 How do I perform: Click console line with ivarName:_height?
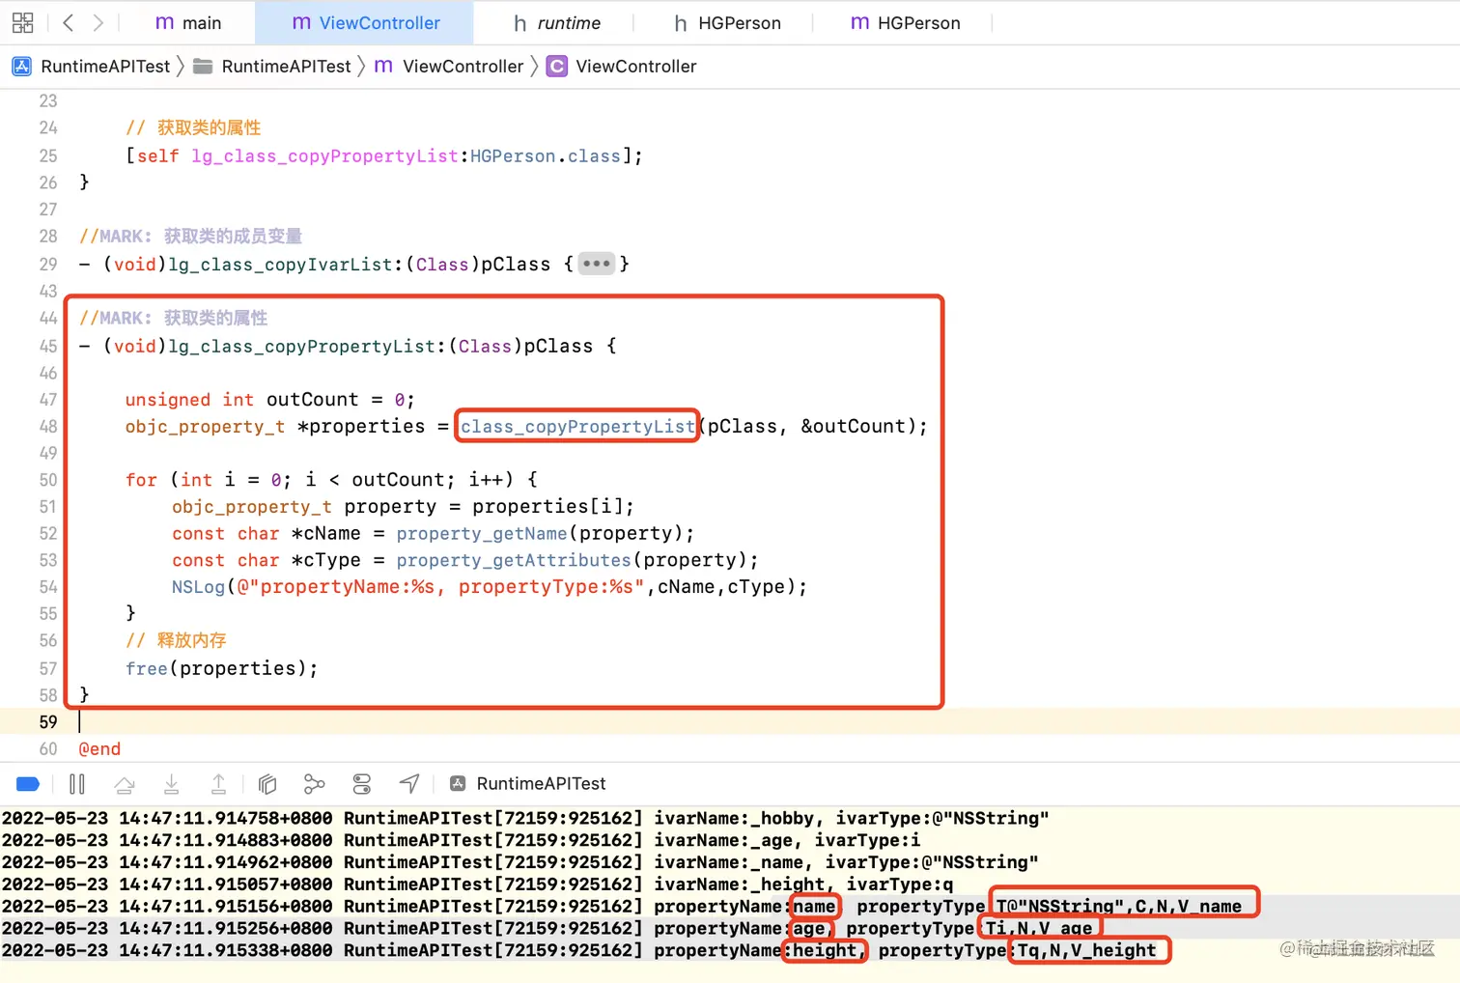[x=478, y=885]
